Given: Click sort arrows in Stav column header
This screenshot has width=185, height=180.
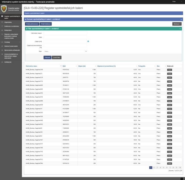Looking at the screenshot, I should point(165,66).
